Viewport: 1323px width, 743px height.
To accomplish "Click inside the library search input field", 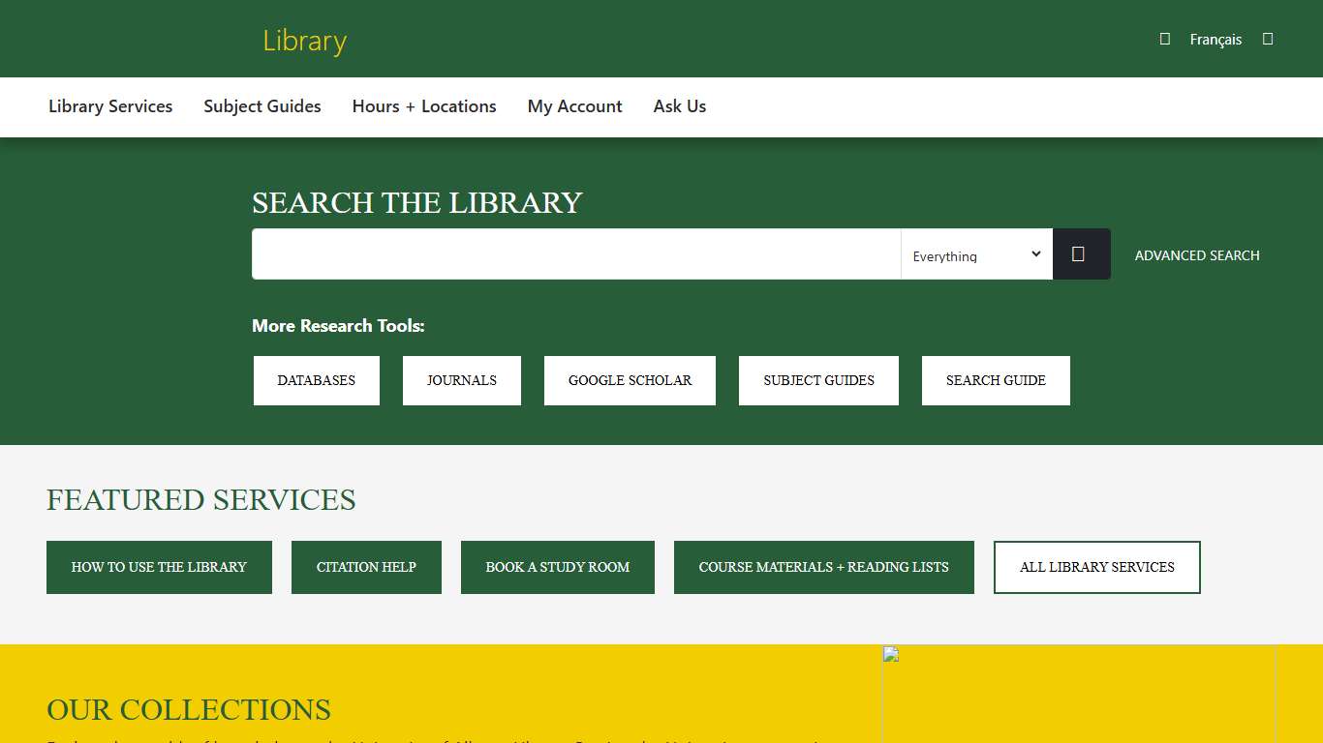I will (575, 253).
